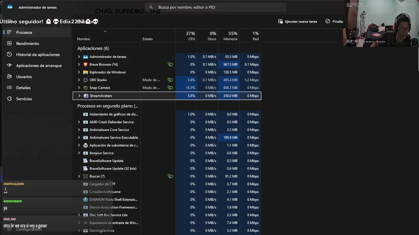Click the efficiency leaf icon on Brave Browser row
419x235 pixels.
pyautogui.click(x=170, y=65)
